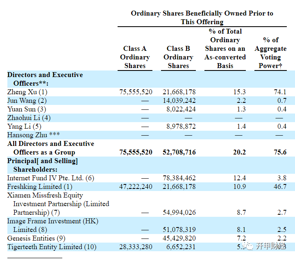This screenshot has height=259, width=295.
Task: Select Freshking Class A value 47,222,240
Action: point(136,187)
